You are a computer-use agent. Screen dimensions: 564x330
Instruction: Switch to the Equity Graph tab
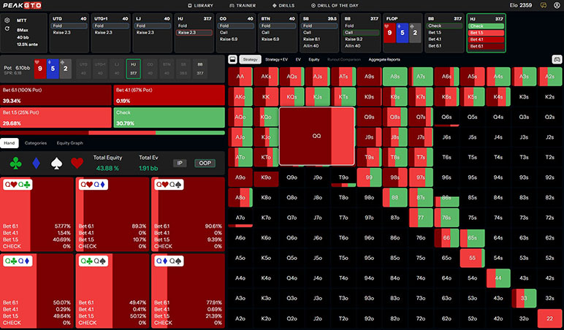(x=71, y=143)
